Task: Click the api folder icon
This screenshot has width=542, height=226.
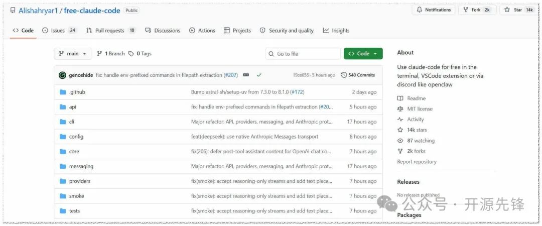Action: (63, 107)
